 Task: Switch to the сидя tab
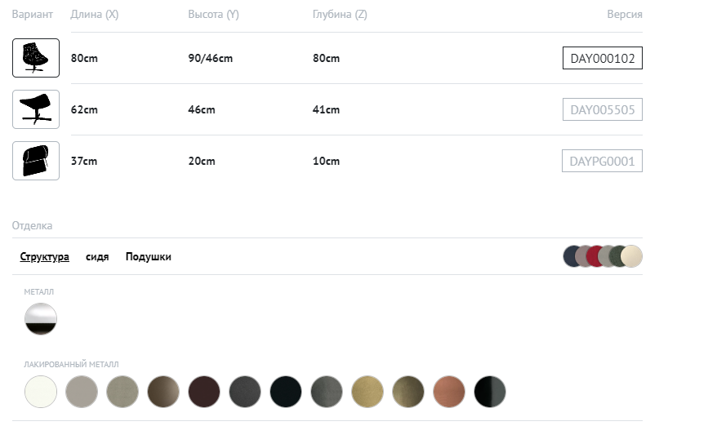97,256
